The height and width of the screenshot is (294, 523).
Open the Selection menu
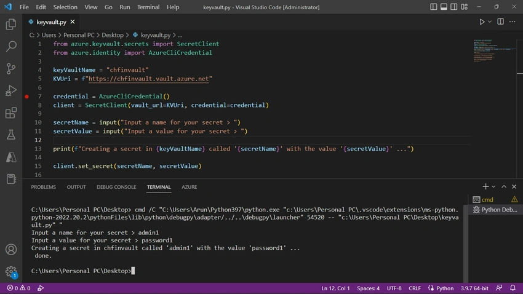(x=65, y=7)
